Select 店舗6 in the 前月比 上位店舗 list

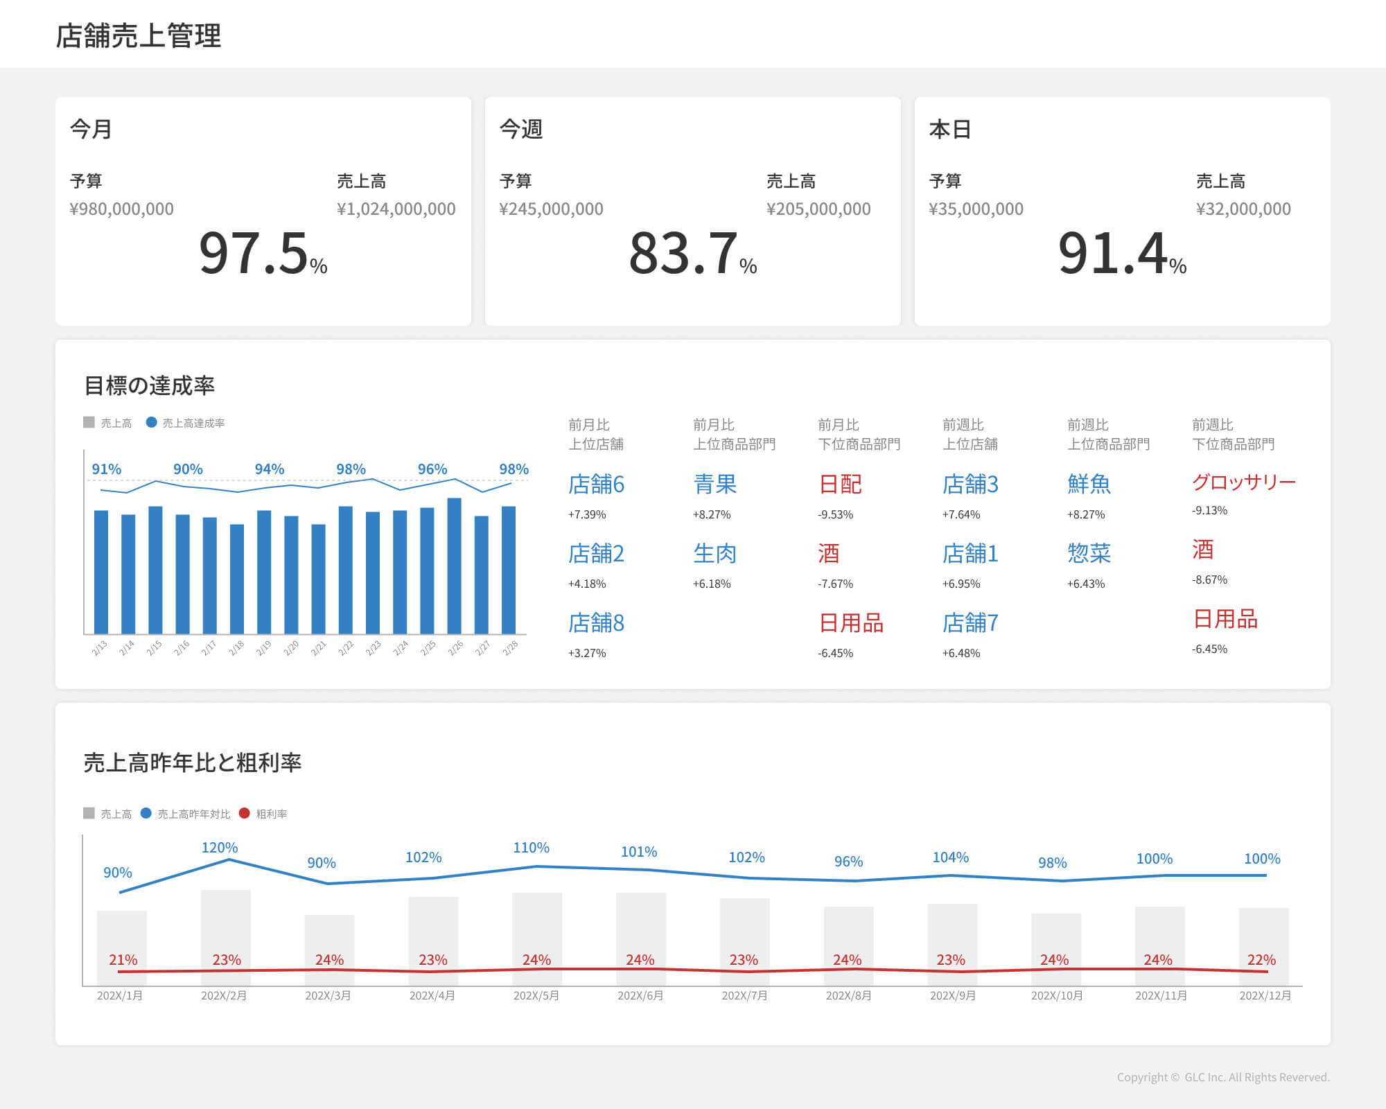(x=597, y=484)
